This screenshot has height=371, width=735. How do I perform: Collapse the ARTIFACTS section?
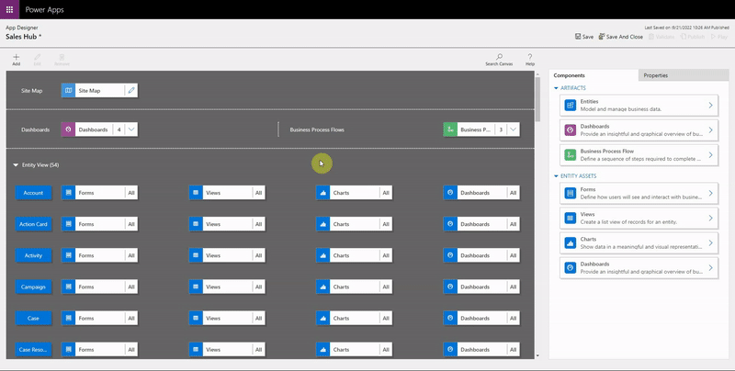556,88
